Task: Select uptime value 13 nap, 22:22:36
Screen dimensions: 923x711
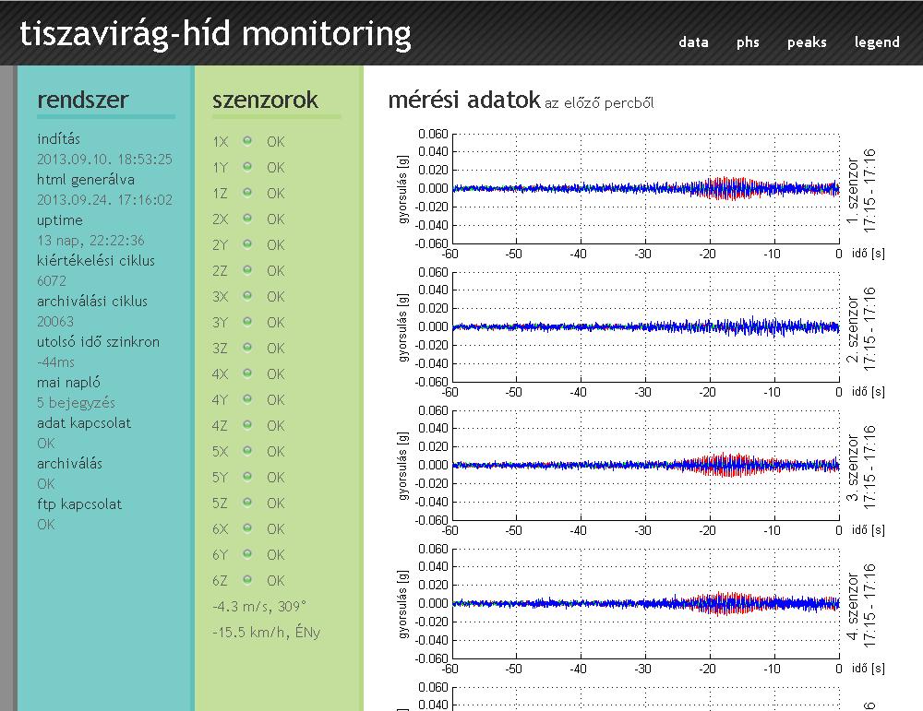Action: coord(90,241)
